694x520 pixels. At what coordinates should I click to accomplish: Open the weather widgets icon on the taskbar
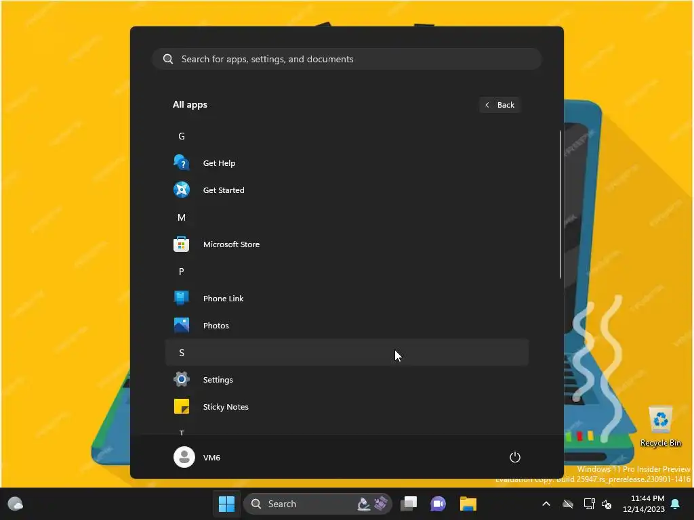16,504
